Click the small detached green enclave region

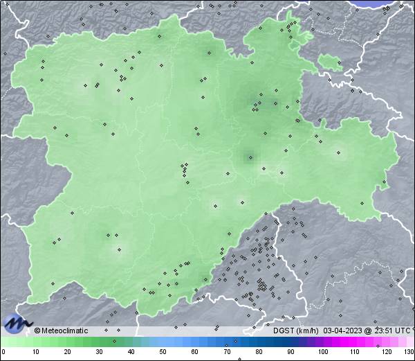(x=330, y=62)
